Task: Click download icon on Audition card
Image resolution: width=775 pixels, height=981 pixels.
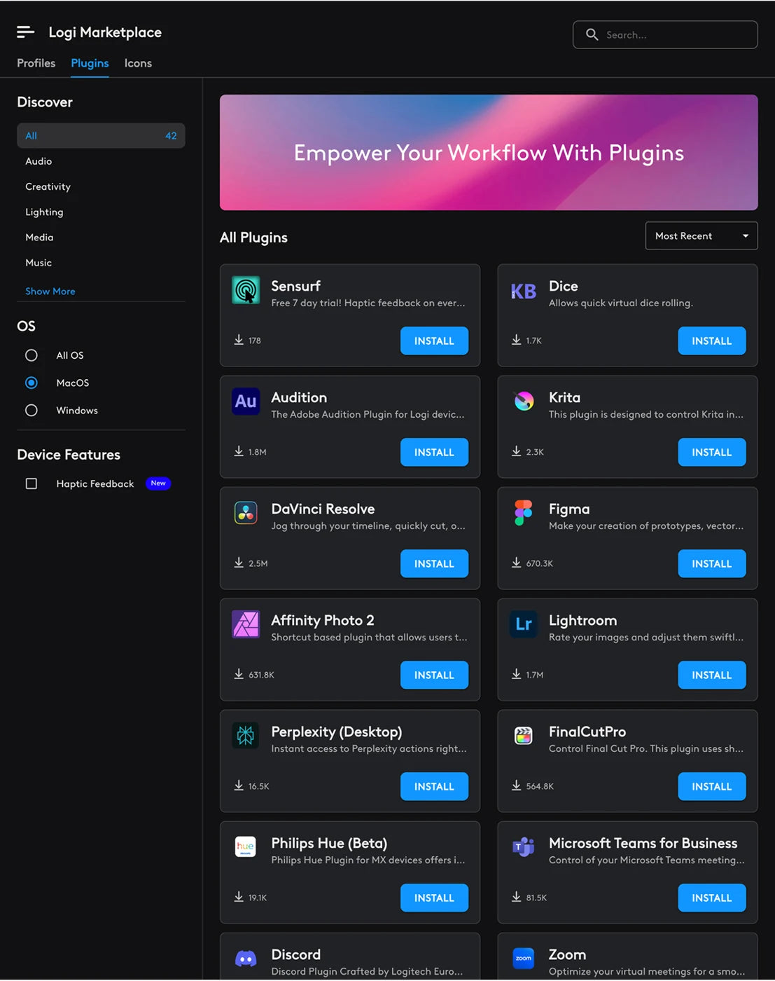Action: (x=239, y=451)
